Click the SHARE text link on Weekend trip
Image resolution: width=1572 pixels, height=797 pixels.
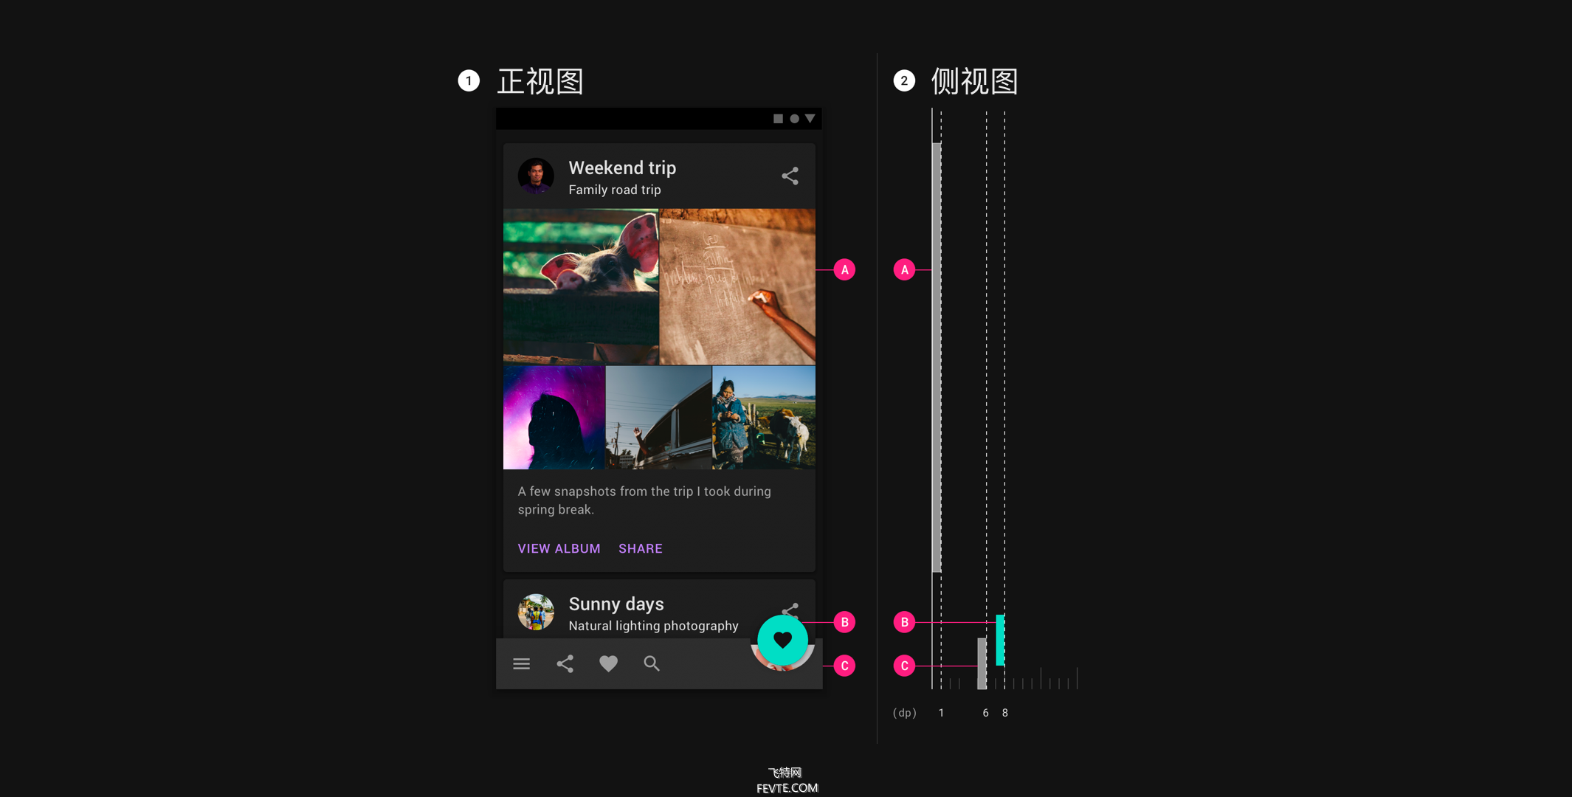[640, 548]
